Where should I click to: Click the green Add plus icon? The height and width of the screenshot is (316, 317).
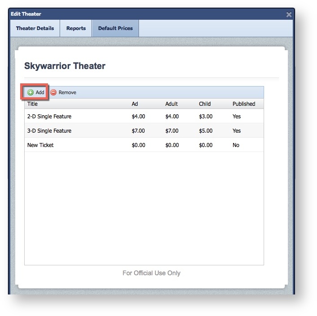click(x=30, y=92)
